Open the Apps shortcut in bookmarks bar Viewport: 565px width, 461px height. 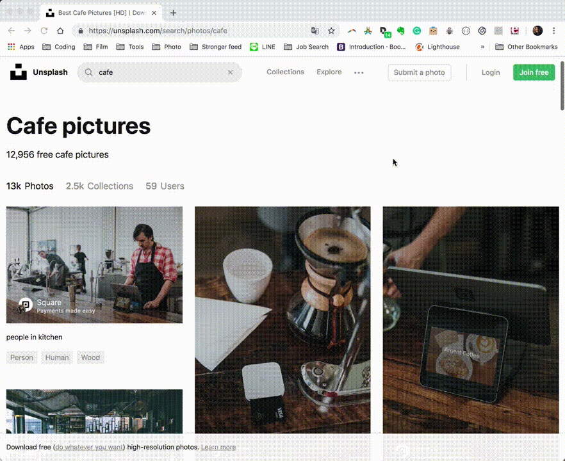click(x=21, y=47)
